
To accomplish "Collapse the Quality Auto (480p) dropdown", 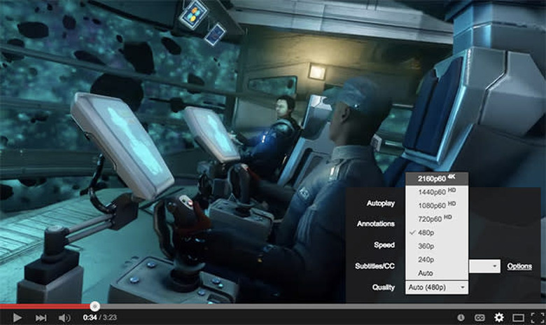I will tap(437, 287).
